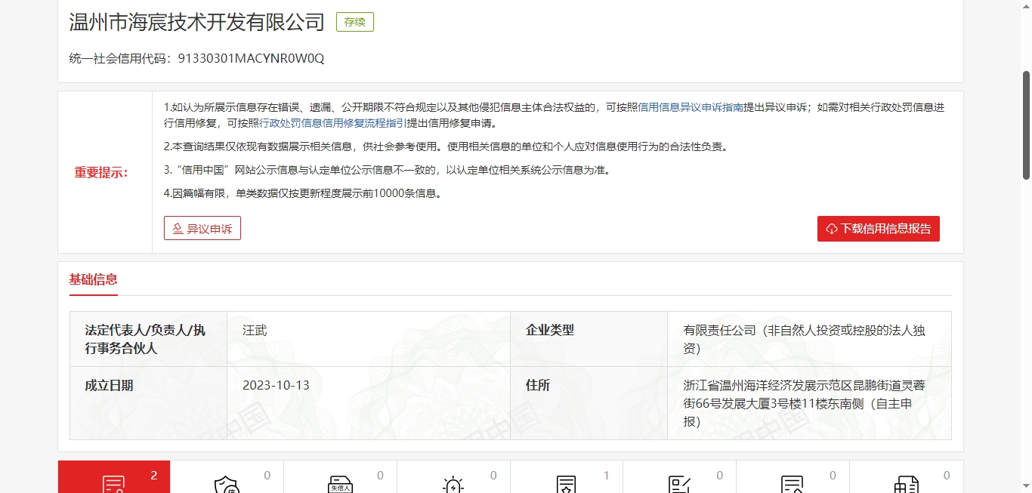Open the pencil form icon category tab
Screen dimensions: 1032x493
point(680,477)
